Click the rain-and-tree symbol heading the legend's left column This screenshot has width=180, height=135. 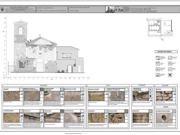click(158, 58)
